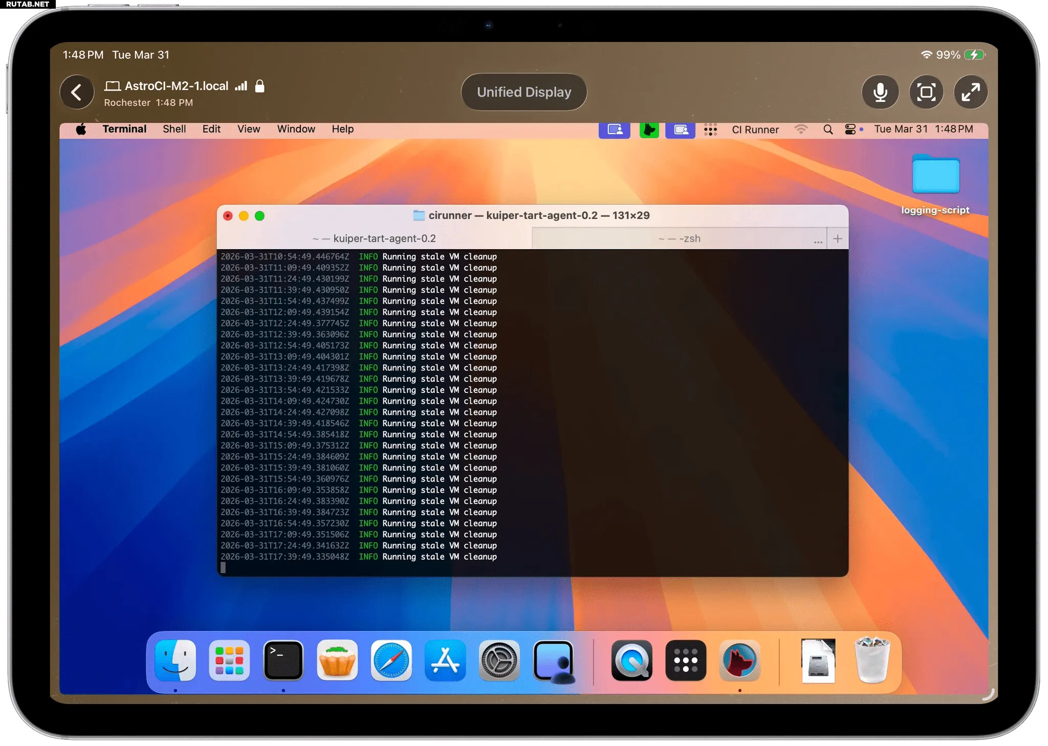Open Terminal from the dock
This screenshot has height=746, width=1048.
[283, 661]
